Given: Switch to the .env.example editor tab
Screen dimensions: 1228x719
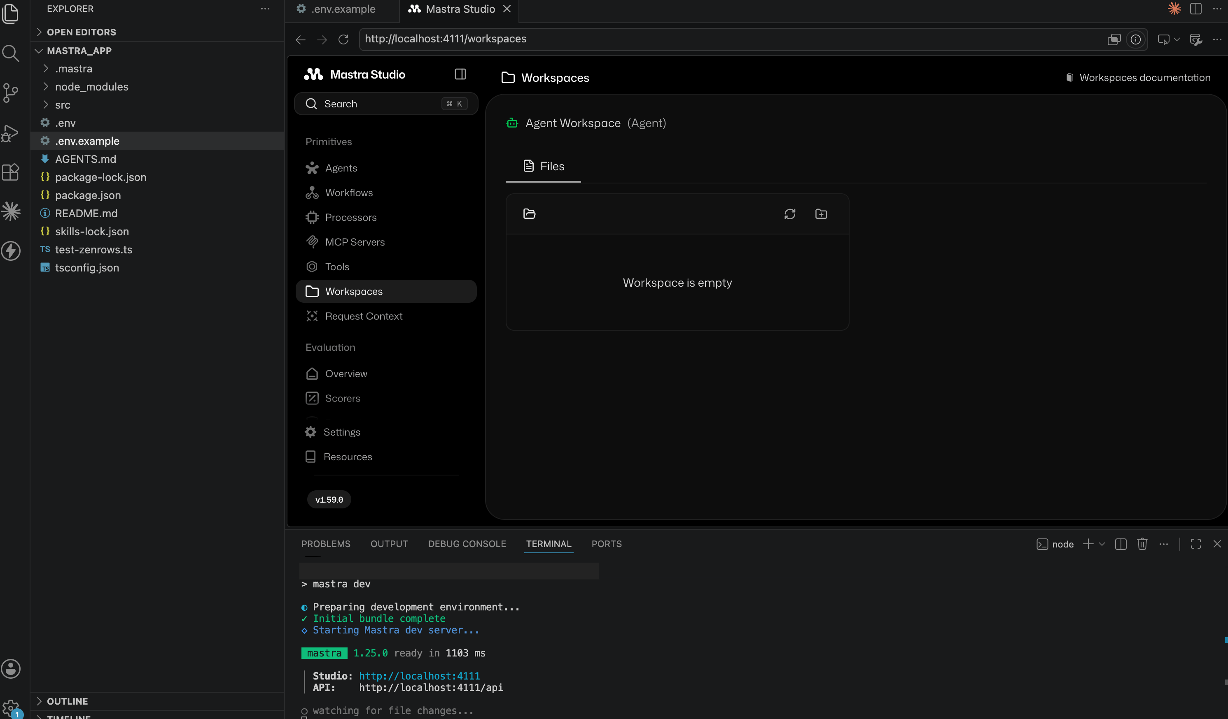Looking at the screenshot, I should [x=343, y=9].
